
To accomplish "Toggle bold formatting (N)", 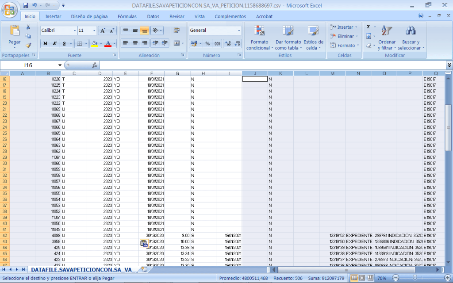I will (x=45, y=43).
